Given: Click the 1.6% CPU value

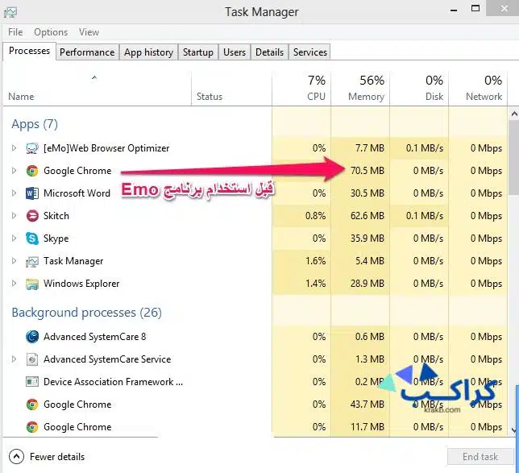Looking at the screenshot, I should click(315, 261).
